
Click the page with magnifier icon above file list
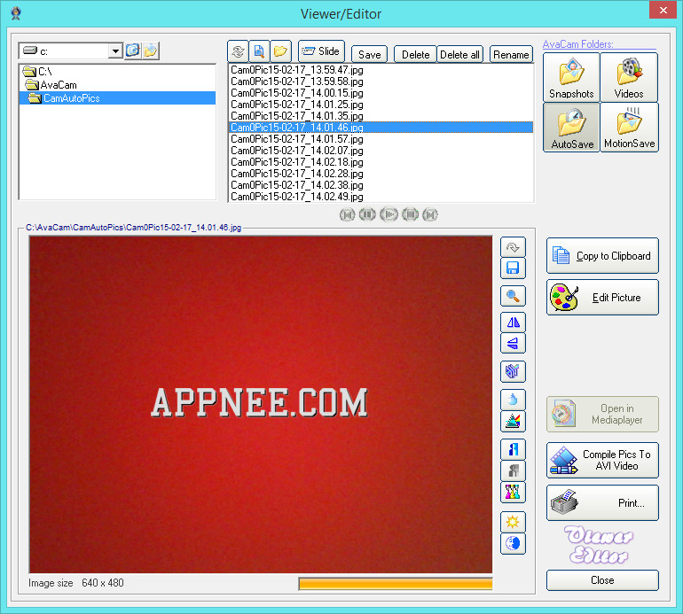[x=259, y=51]
